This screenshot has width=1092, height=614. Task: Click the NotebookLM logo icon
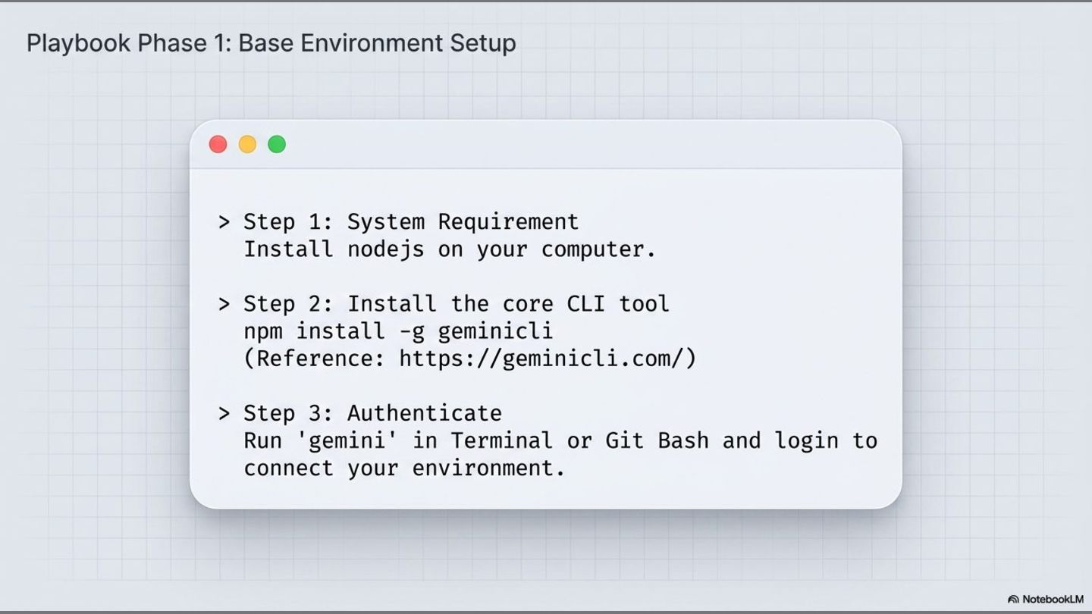coord(1013,600)
